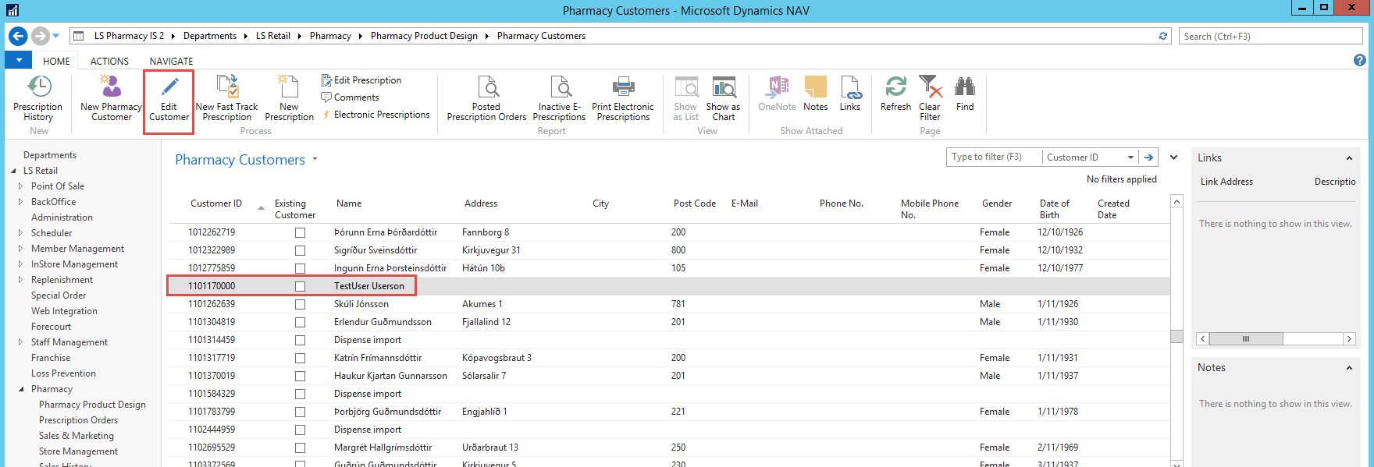1374x467 pixels.
Task: Open the NAVIGATE ribbon tab
Action: (x=171, y=61)
